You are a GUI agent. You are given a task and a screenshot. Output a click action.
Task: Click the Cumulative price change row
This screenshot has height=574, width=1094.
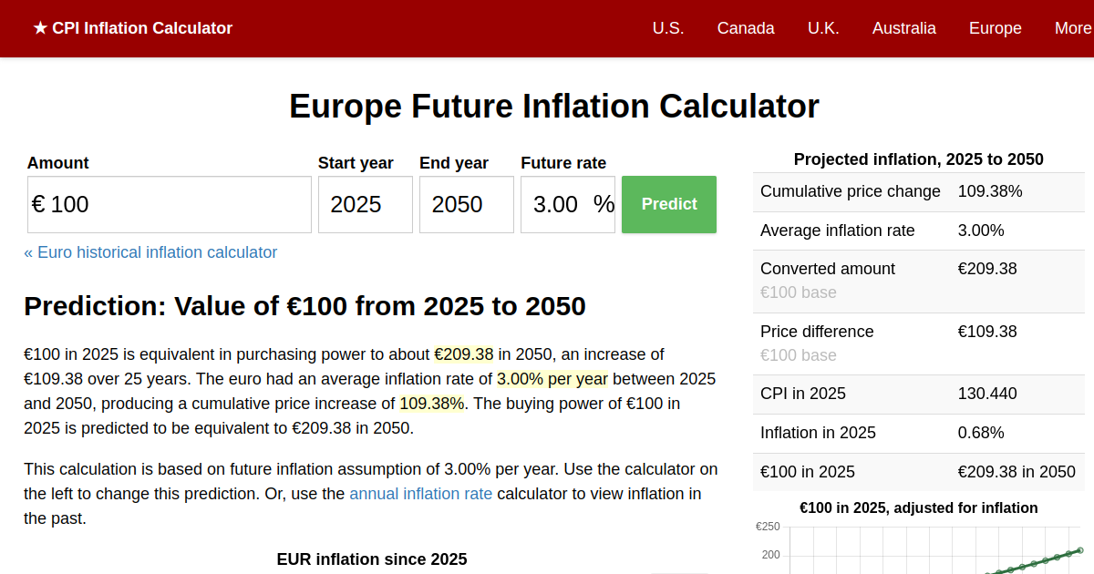click(918, 191)
